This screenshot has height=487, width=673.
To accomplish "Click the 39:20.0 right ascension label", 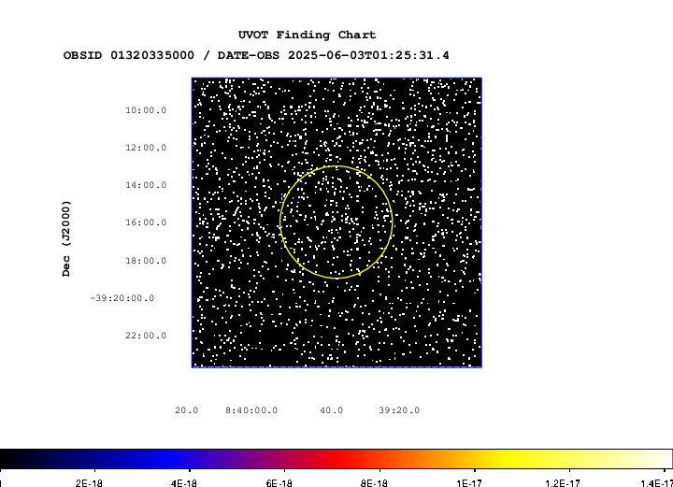I will point(399,410).
